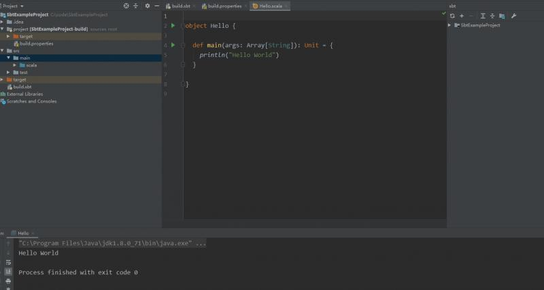Close the Hello.scala editor tab
Viewport: 544px width, 290px height.
coord(286,6)
